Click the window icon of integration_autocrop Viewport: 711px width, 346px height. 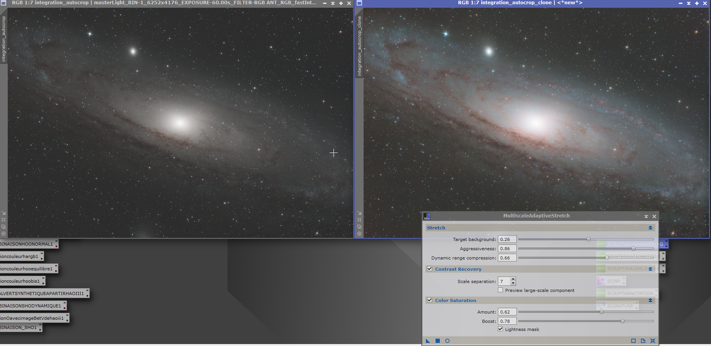3,3
